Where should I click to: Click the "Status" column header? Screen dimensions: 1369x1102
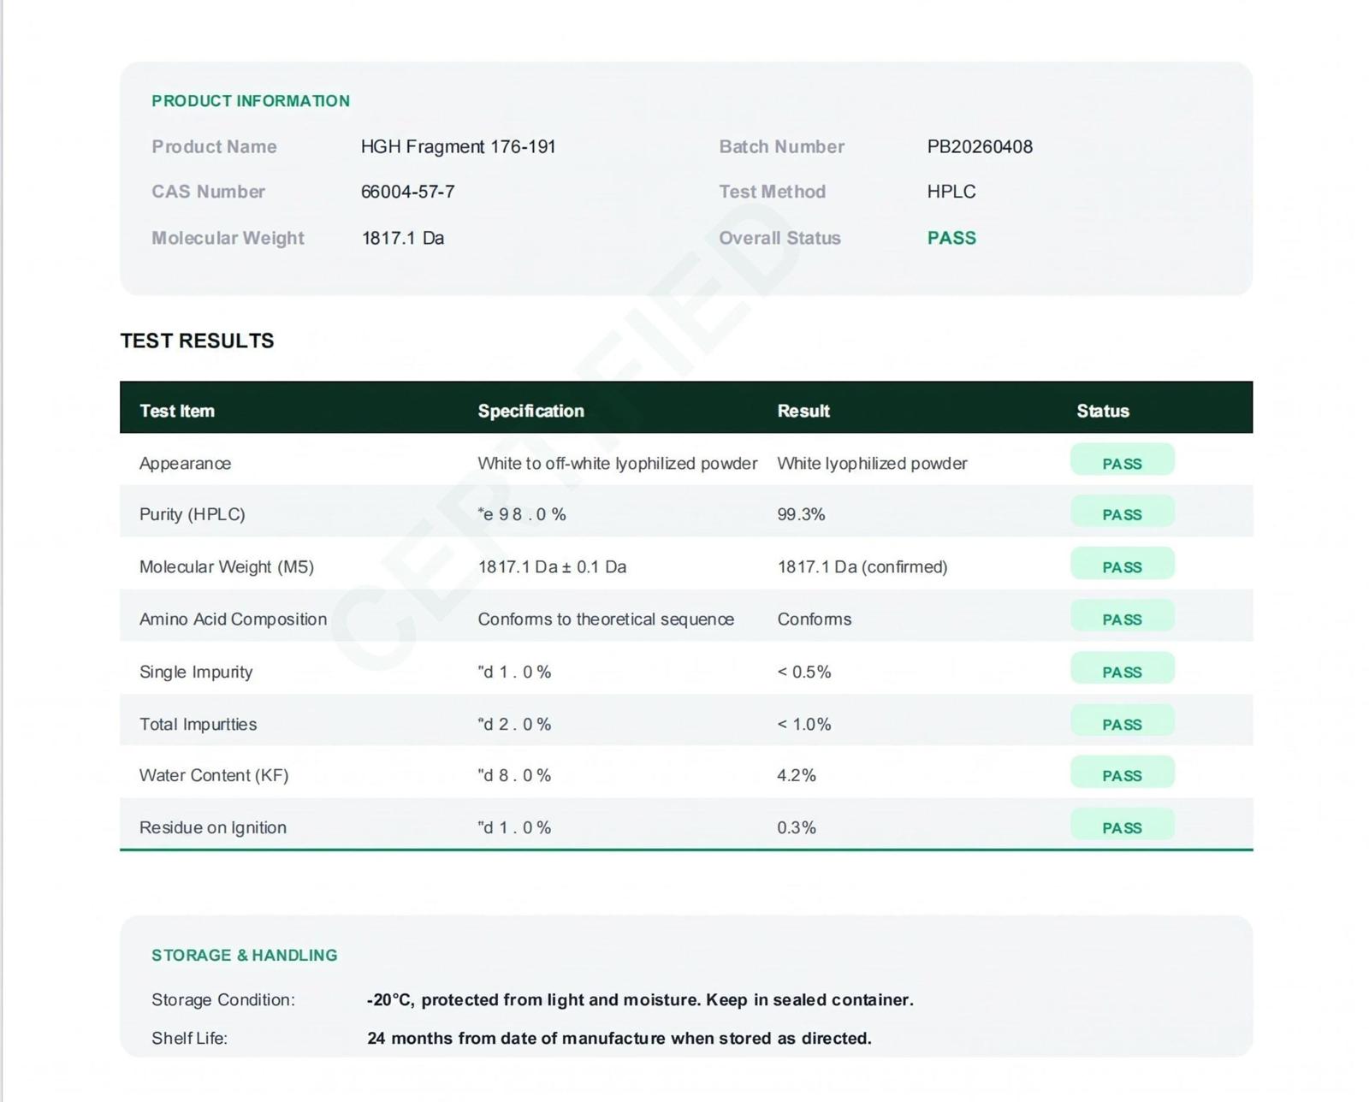pyautogui.click(x=1103, y=411)
